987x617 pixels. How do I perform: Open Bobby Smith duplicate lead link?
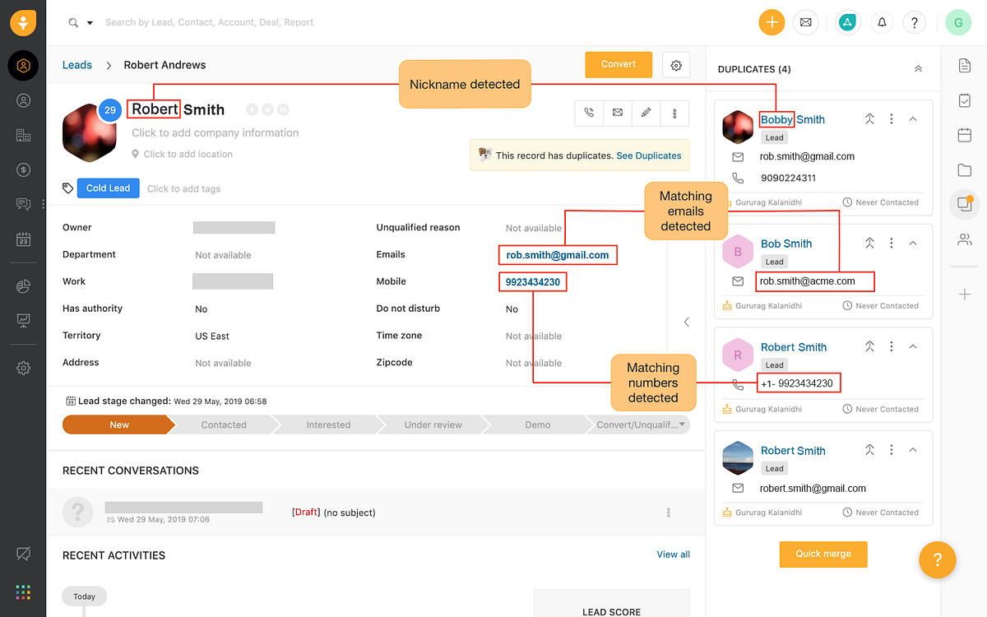(x=792, y=119)
